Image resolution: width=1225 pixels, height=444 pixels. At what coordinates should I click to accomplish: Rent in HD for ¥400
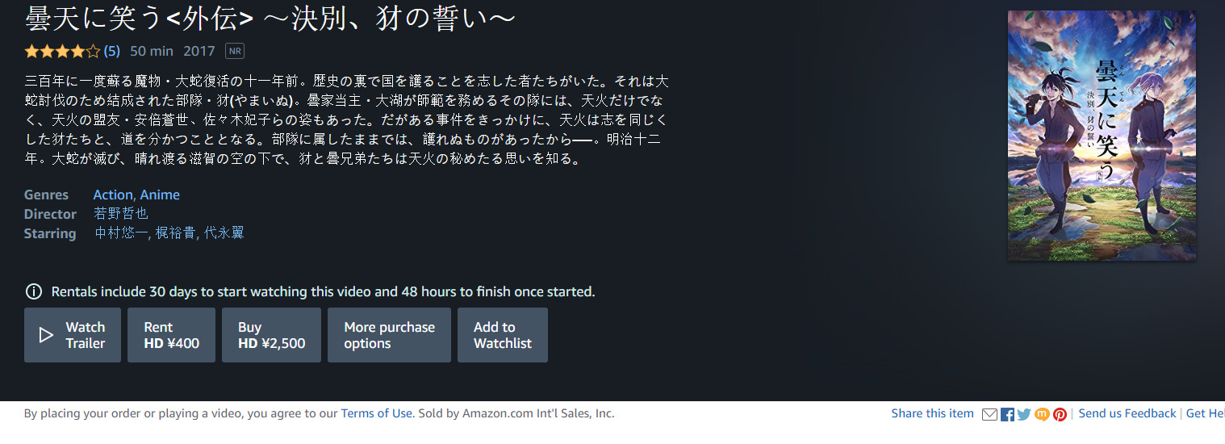click(x=171, y=335)
